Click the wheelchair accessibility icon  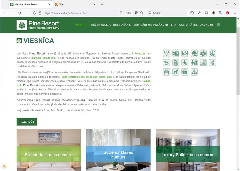coord(185,63)
